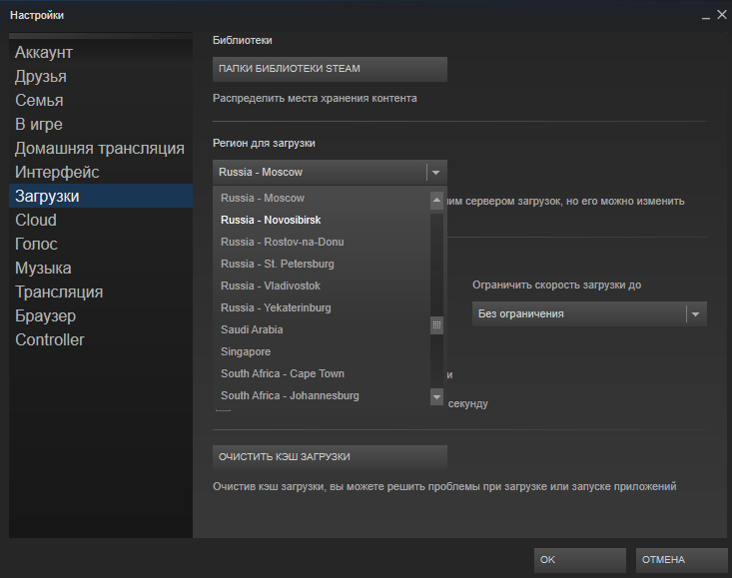Image resolution: width=732 pixels, height=578 pixels.
Task: Click the region list scroll down arrow
Action: (436, 397)
